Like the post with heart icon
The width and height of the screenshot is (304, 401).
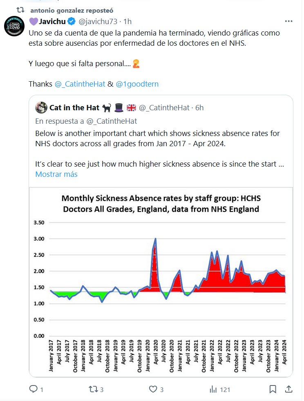click(x=153, y=390)
